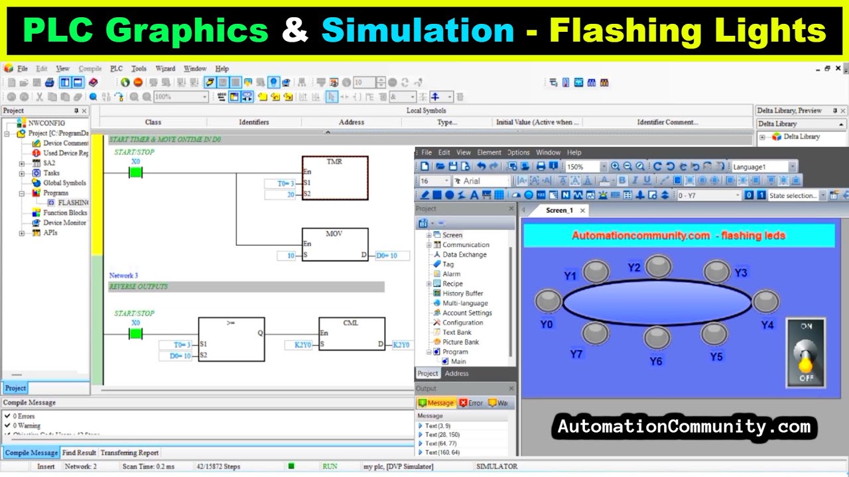Click Undo arrow in HMI editor
849x477 pixels.
tap(482, 166)
